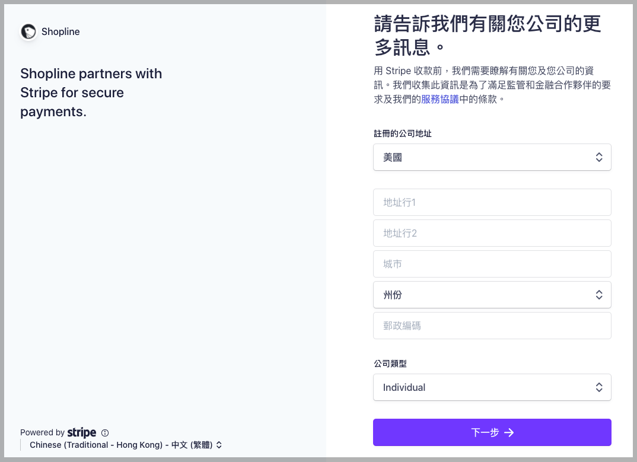Click the chevron on the 公司類型 selector
The width and height of the screenshot is (637, 462).
coord(599,387)
